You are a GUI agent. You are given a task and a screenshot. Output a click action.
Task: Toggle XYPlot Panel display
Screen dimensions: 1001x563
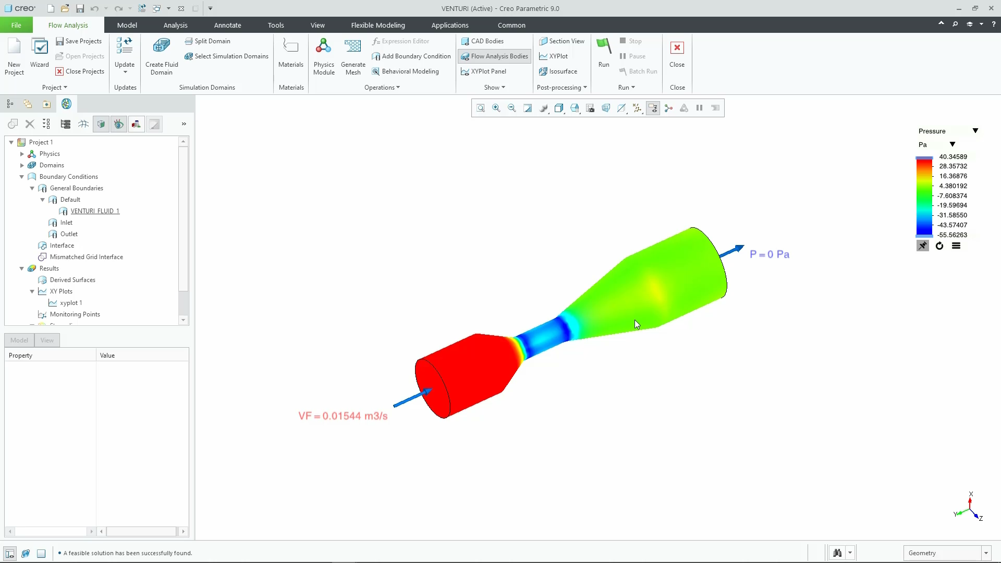pyautogui.click(x=484, y=71)
